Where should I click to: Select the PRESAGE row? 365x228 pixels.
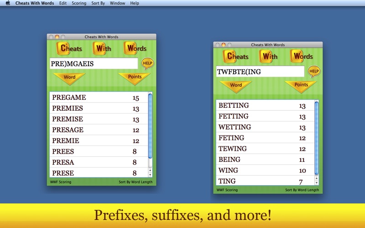pyautogui.click(x=99, y=130)
